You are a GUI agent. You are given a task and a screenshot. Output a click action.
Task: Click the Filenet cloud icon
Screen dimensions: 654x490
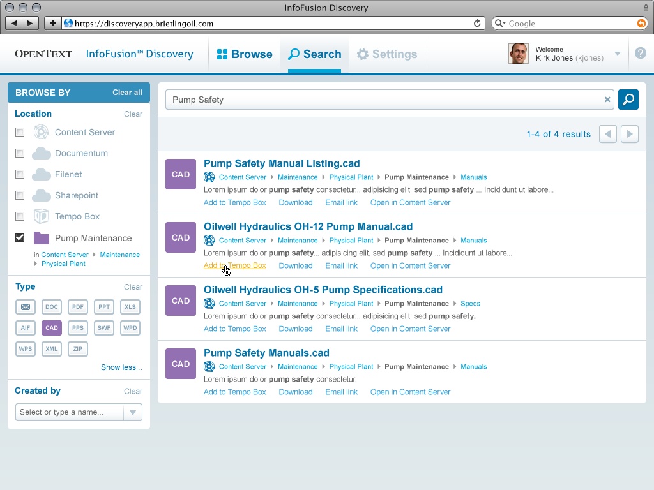point(42,174)
